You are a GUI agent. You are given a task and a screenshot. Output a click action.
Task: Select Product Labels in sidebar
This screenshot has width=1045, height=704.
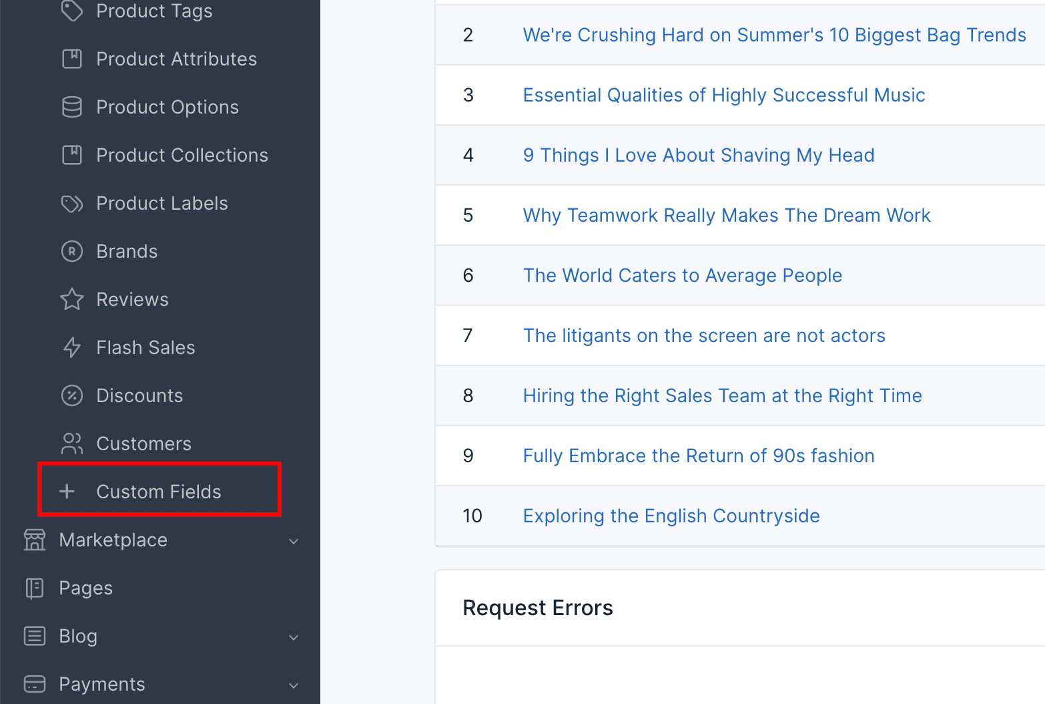coord(161,203)
